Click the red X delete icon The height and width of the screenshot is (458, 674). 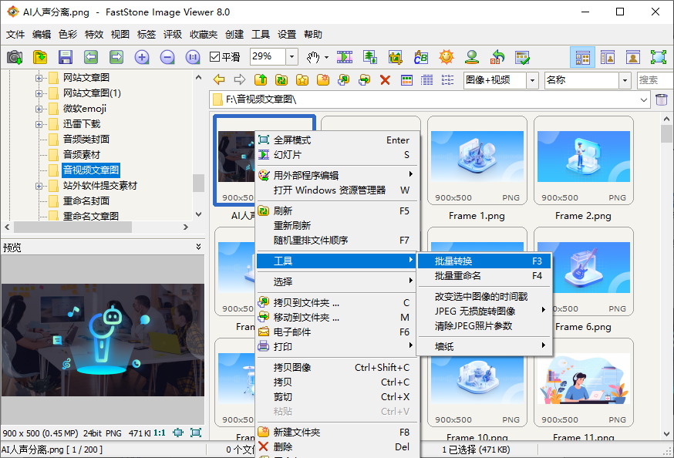coord(385,80)
